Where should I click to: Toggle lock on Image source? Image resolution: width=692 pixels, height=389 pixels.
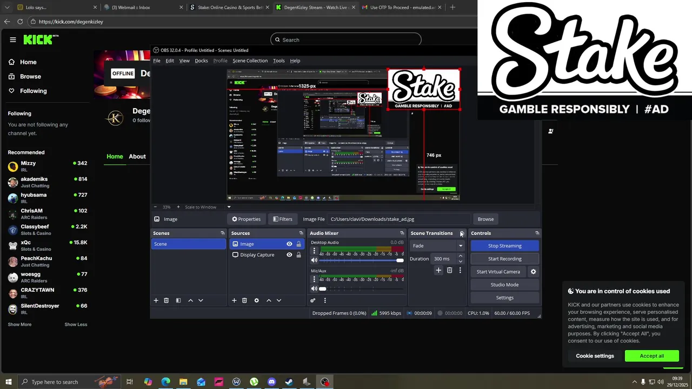click(298, 244)
